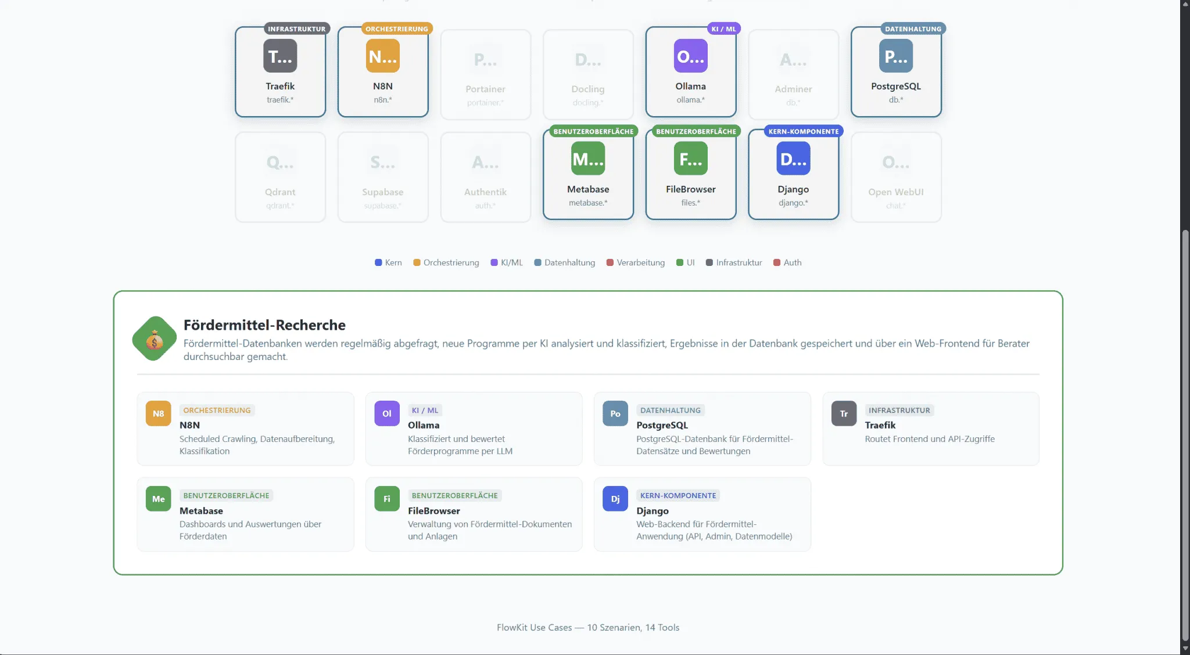1190x655 pixels.
Task: Click 'Dashboards und Auswertungen über Förderdaten' text
Action: point(250,530)
